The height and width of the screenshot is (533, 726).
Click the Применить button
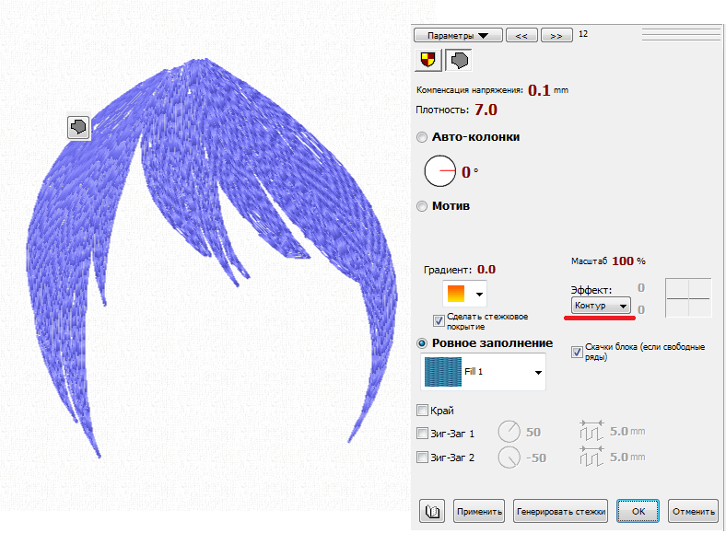coord(479,511)
